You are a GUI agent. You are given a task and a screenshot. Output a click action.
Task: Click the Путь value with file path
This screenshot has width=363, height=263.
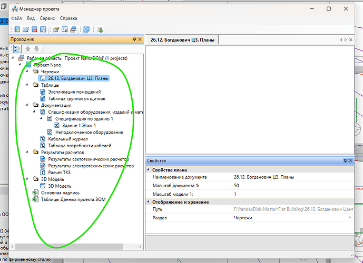(x=293, y=209)
